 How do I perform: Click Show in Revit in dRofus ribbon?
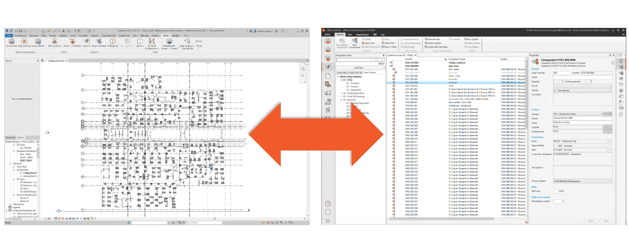tap(389, 47)
